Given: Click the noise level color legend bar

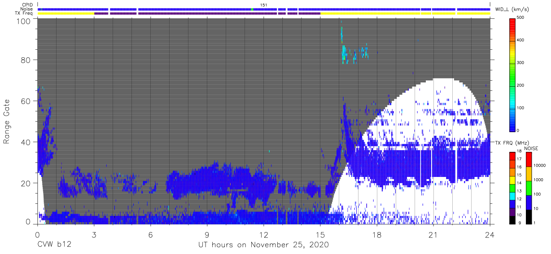Looking at the screenshot, I should 528,188.
